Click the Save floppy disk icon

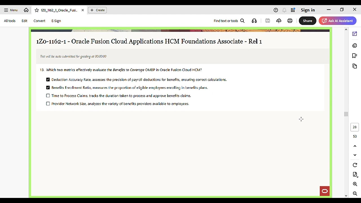[268, 21]
